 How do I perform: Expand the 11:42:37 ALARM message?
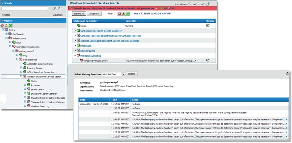[287, 120]
